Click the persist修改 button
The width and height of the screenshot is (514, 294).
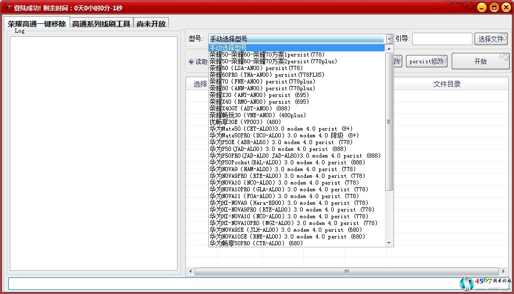click(x=426, y=61)
